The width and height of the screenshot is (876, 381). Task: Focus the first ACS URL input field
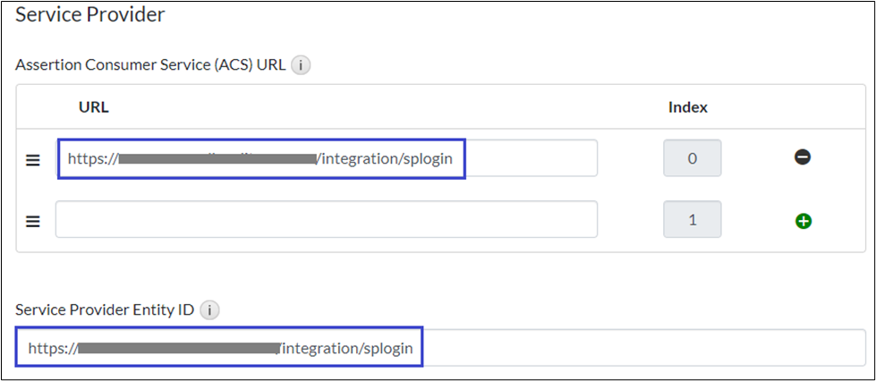(528, 159)
